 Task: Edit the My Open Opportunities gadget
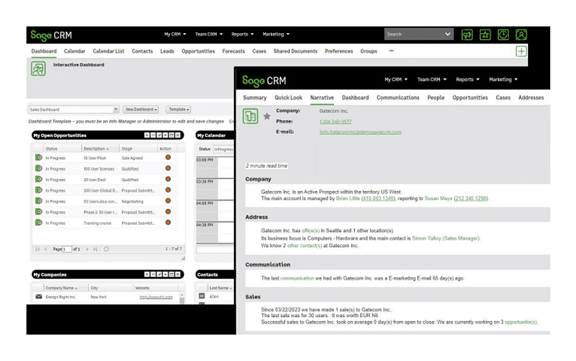pos(159,135)
